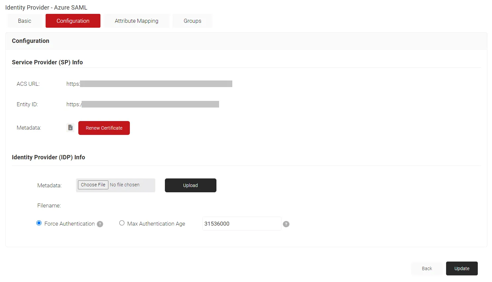Switch to the Basic tab
492x282 pixels.
[25, 21]
